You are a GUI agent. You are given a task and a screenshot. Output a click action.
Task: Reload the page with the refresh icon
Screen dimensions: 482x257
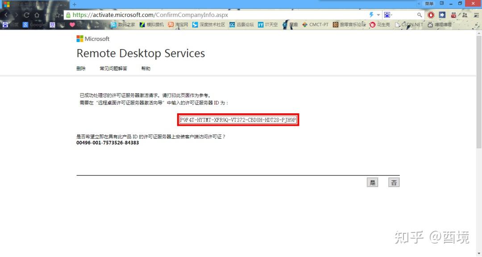point(26,15)
